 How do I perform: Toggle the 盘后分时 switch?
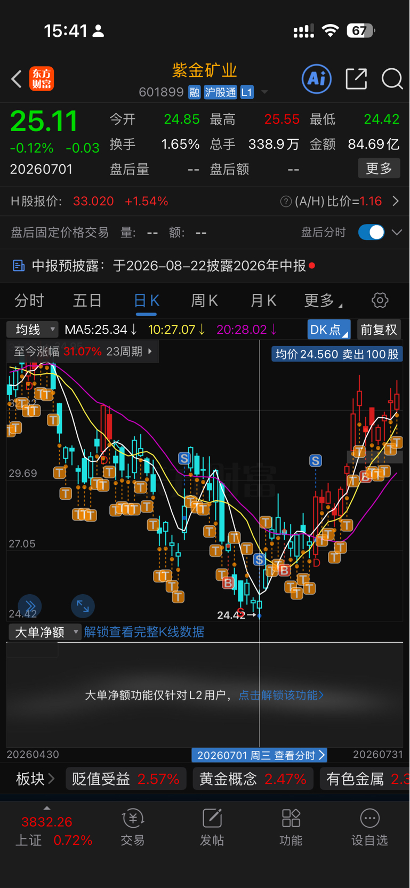[x=371, y=233]
